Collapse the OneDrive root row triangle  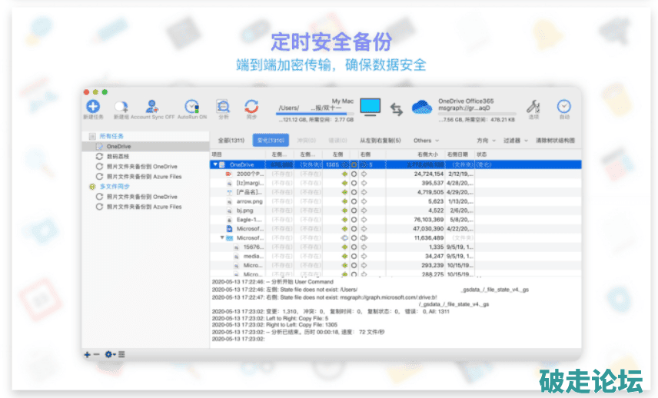[215, 164]
